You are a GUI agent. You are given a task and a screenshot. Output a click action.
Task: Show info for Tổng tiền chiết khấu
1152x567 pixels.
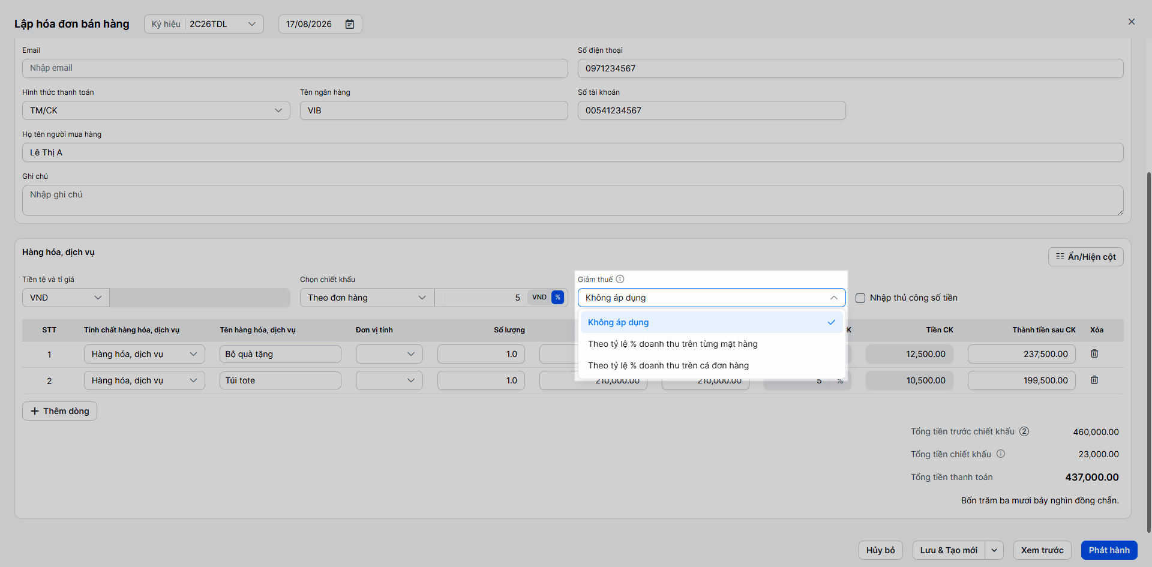pyautogui.click(x=1001, y=454)
